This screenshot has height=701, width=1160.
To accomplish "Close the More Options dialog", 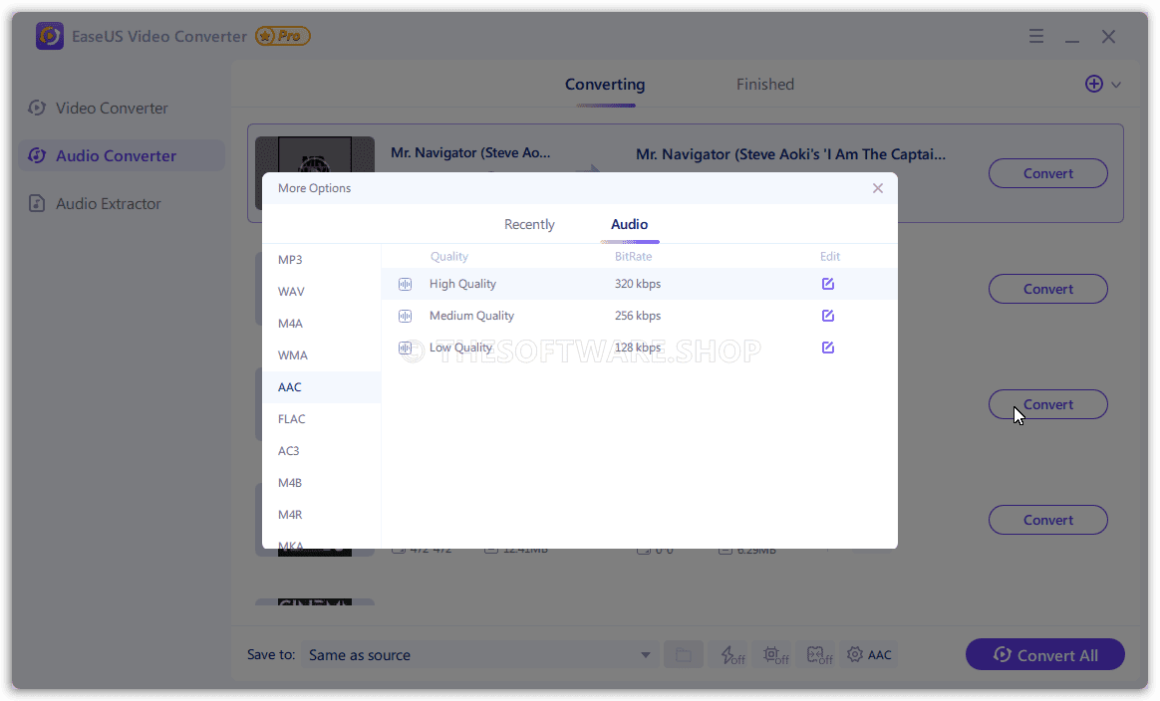I will pos(877,188).
